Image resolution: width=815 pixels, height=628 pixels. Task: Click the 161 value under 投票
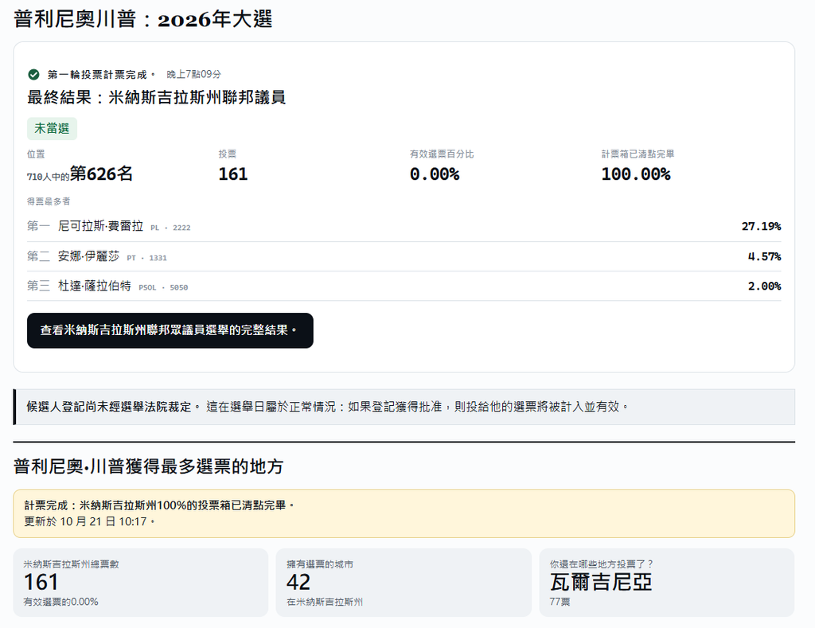pyautogui.click(x=233, y=174)
